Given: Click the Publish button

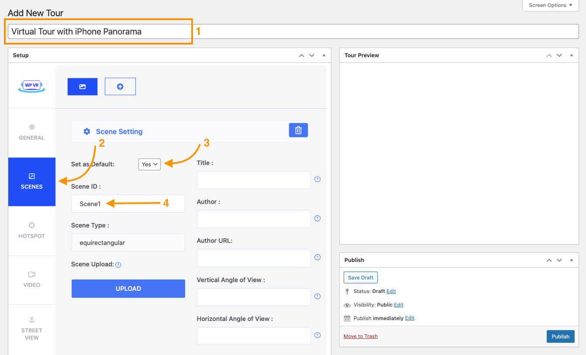Looking at the screenshot, I should click(560, 336).
